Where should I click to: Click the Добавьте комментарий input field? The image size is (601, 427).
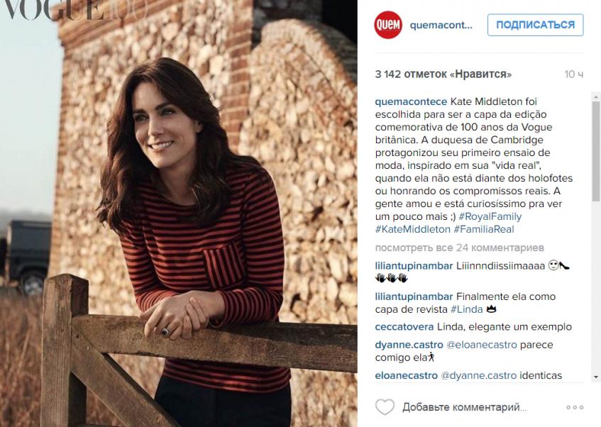(x=465, y=407)
